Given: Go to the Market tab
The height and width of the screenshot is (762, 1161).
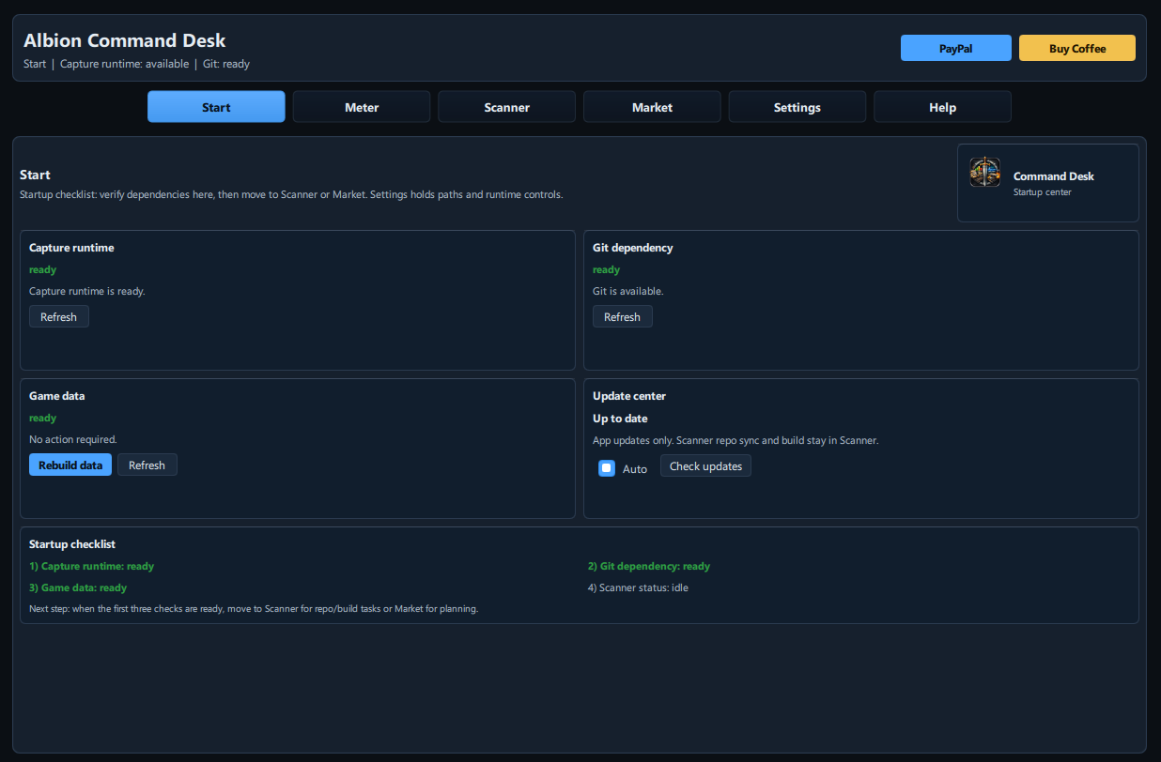Looking at the screenshot, I should coord(652,106).
